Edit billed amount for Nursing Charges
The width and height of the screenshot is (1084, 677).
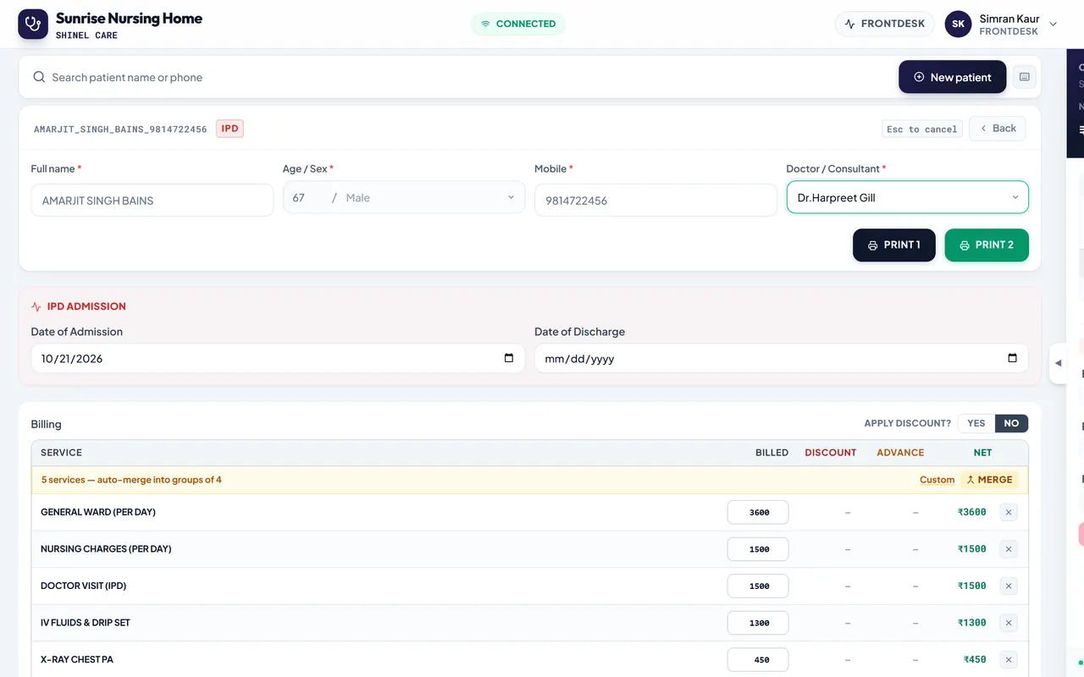coord(758,549)
